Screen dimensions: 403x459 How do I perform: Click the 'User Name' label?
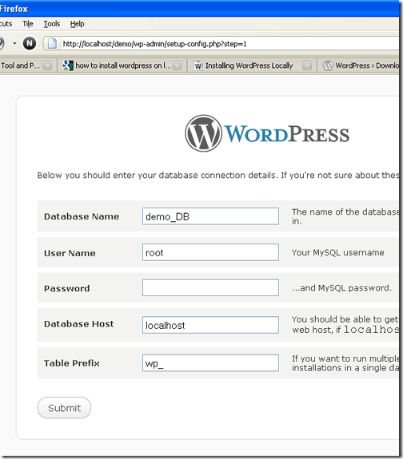click(x=70, y=253)
